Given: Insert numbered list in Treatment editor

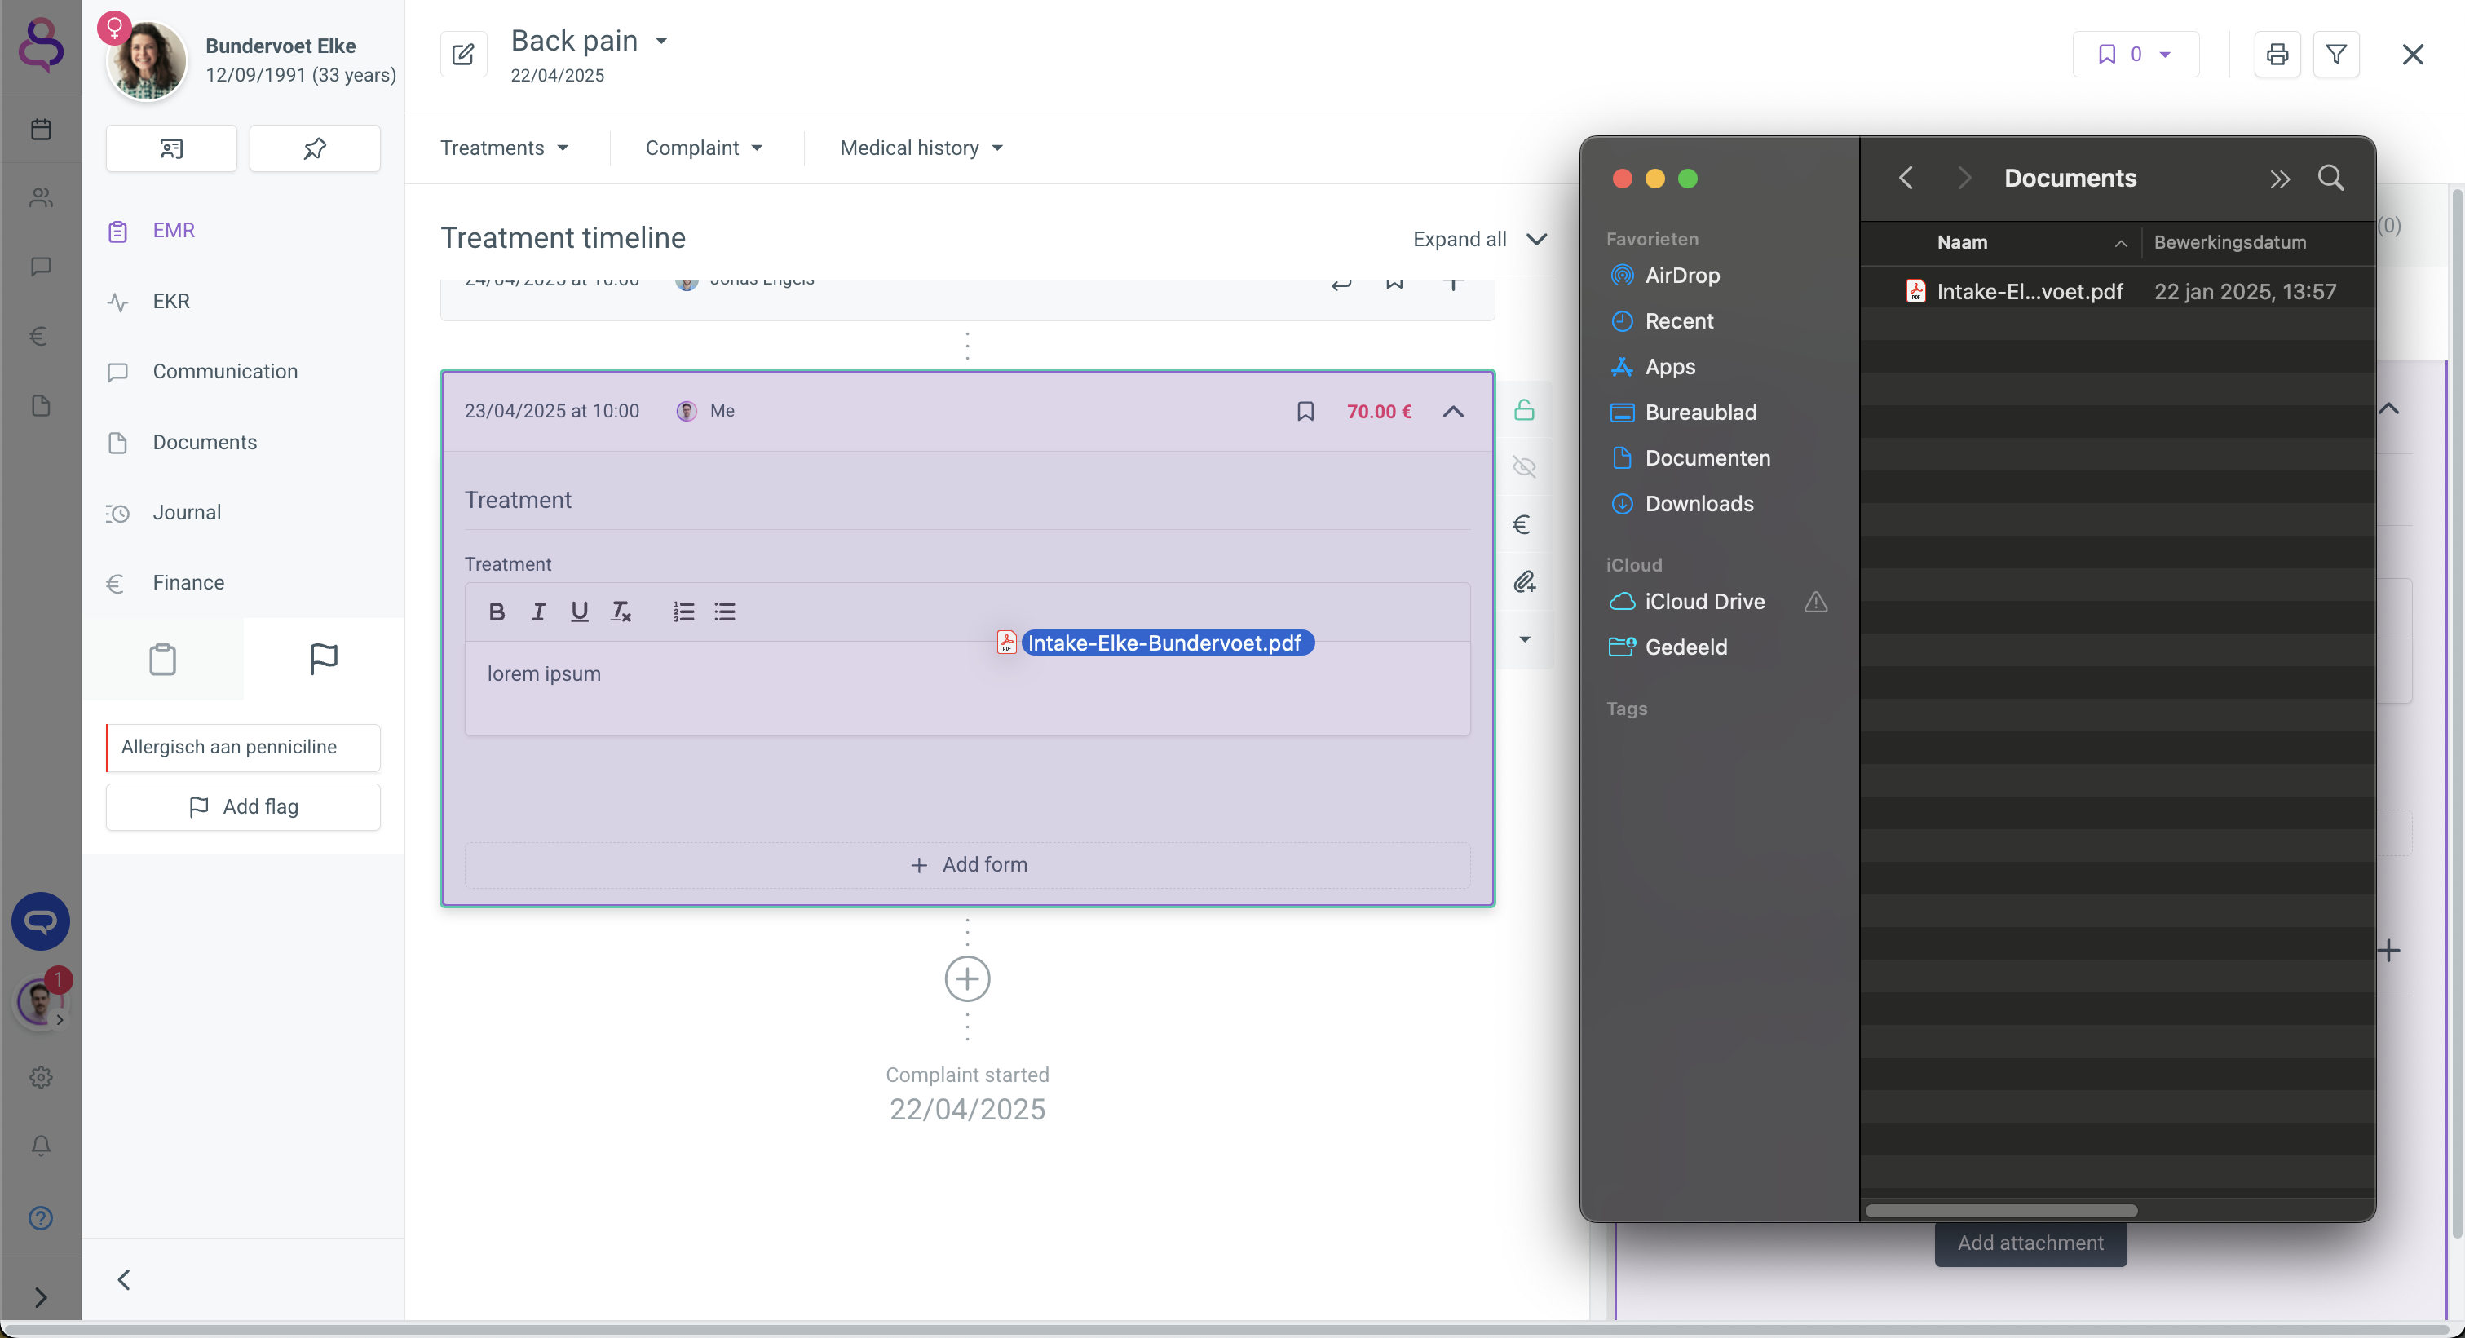Looking at the screenshot, I should point(683,612).
